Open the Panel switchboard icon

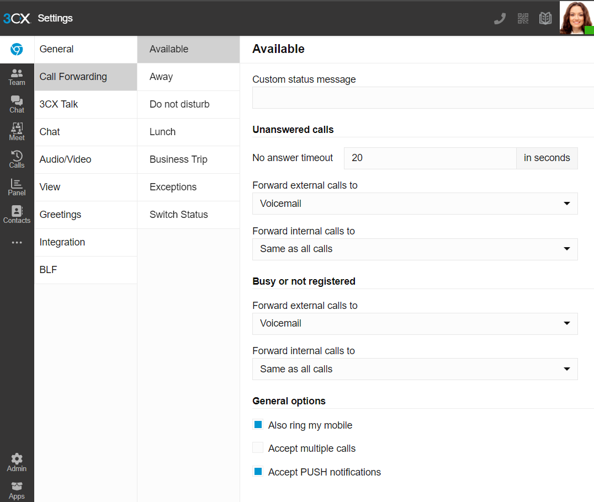click(17, 188)
